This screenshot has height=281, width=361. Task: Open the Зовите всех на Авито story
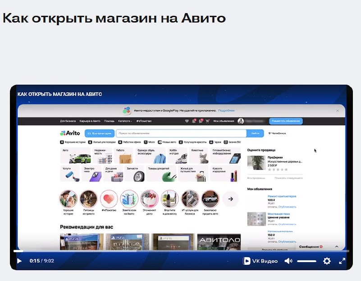coord(129,199)
